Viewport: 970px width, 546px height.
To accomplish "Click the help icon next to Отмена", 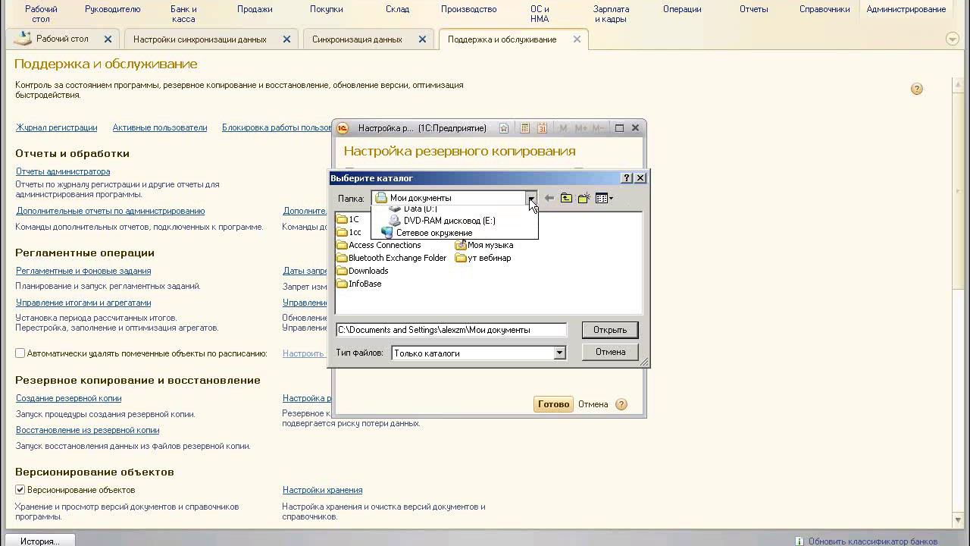I will pos(621,404).
